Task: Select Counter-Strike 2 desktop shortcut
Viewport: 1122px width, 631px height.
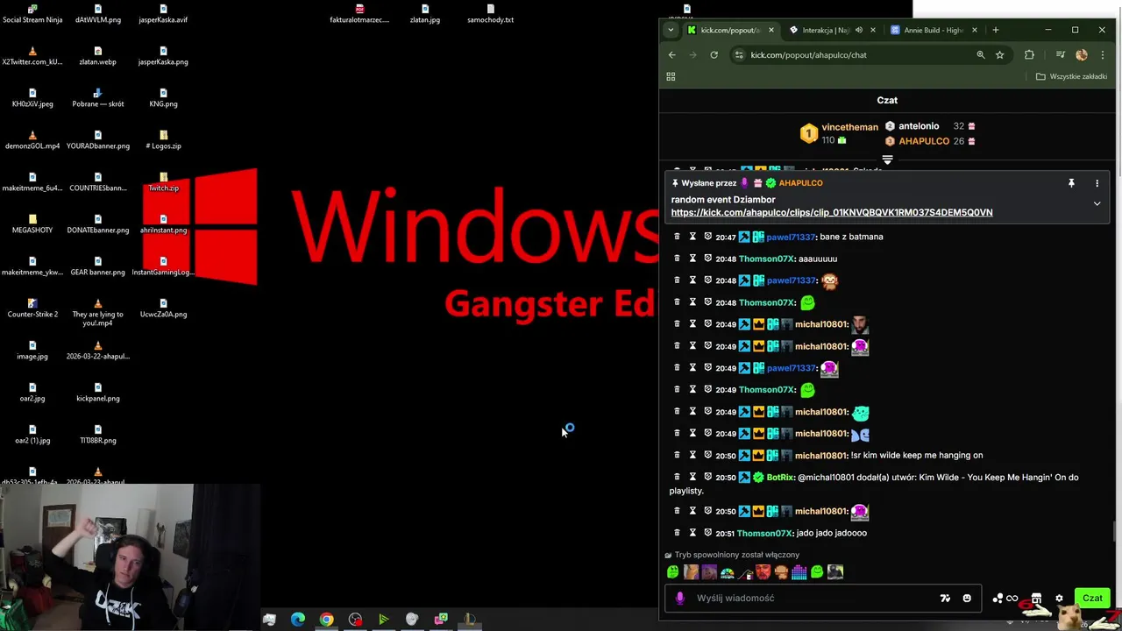Action: pyautogui.click(x=32, y=307)
